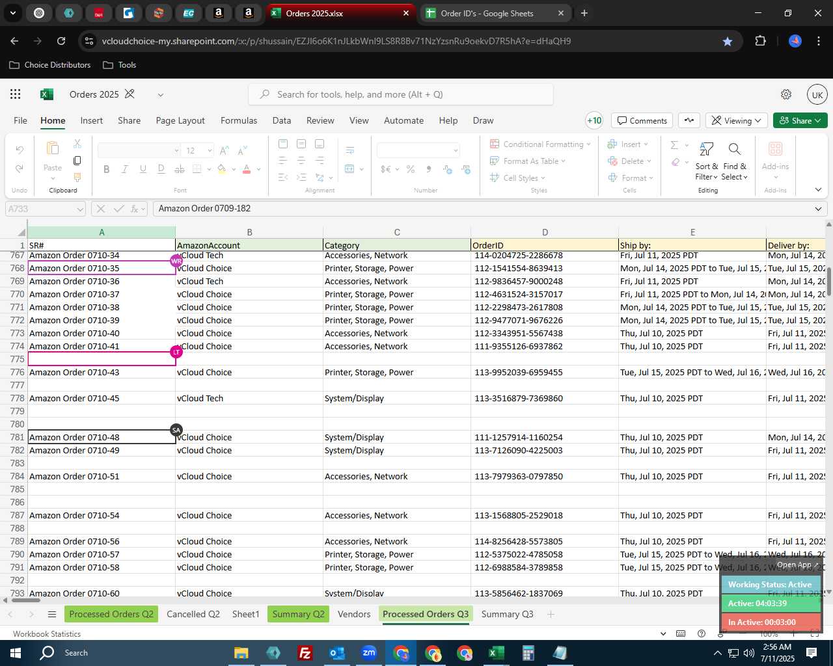
Task: Open the Fill Color dropdown arrow
Action: point(234,169)
